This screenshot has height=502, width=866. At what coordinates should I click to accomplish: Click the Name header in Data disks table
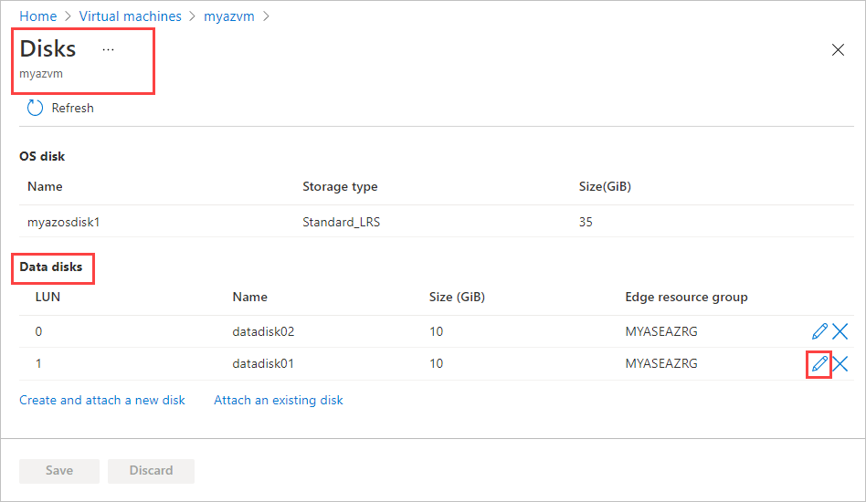(249, 297)
